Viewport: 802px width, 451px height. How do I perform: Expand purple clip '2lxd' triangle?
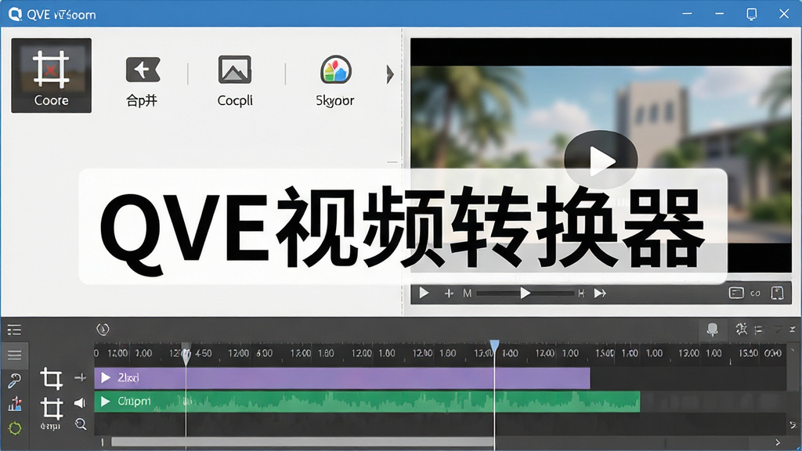(x=106, y=377)
